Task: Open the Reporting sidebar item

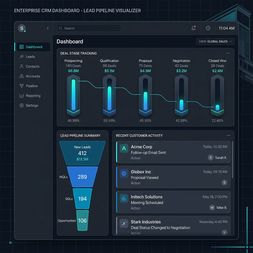Action: tap(33, 96)
